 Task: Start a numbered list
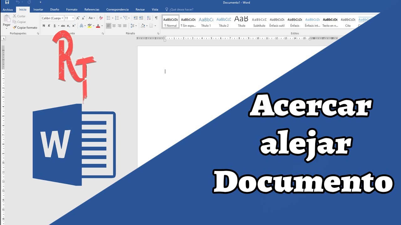[117, 18]
